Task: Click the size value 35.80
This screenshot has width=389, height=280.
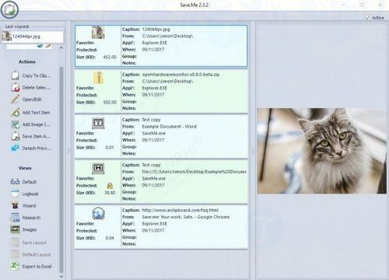Action: tap(110, 193)
